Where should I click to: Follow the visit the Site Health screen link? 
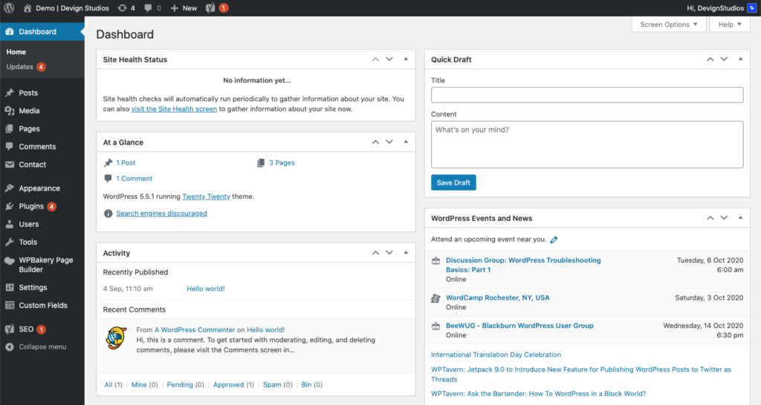(x=174, y=109)
